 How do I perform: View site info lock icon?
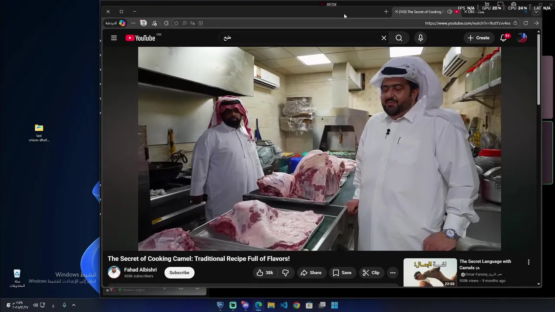click(515, 23)
